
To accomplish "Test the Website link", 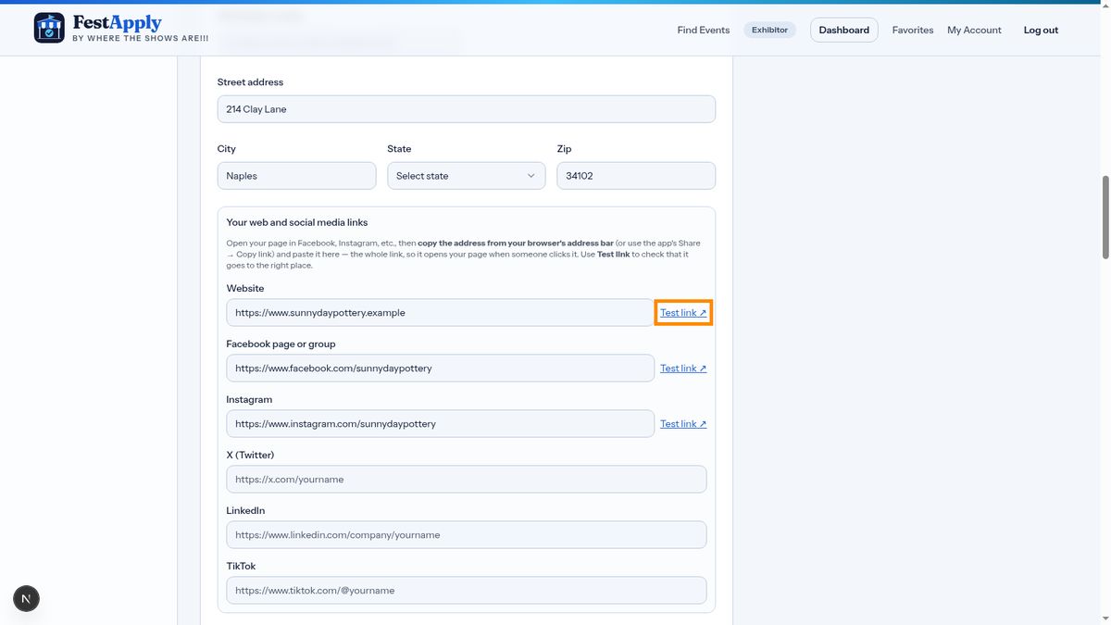I will pyautogui.click(x=683, y=313).
